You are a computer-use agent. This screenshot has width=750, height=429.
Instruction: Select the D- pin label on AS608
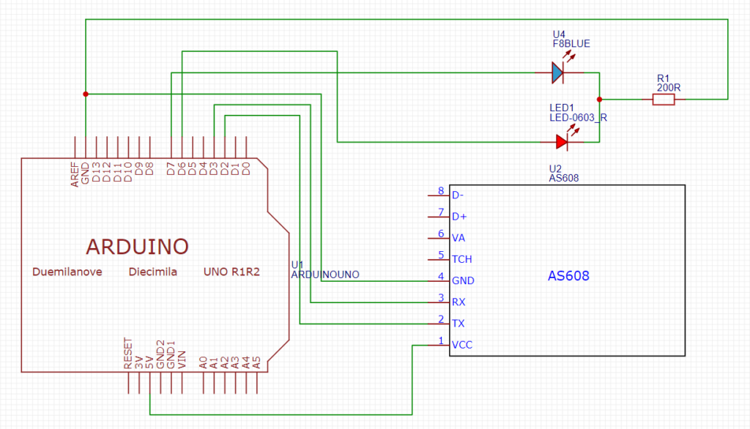tap(458, 195)
